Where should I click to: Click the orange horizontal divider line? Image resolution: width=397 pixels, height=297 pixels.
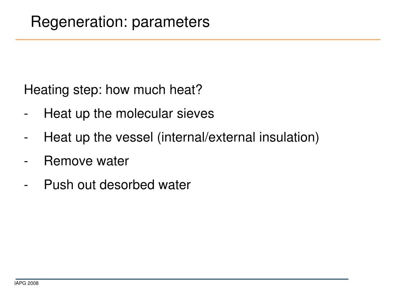[x=198, y=39]
